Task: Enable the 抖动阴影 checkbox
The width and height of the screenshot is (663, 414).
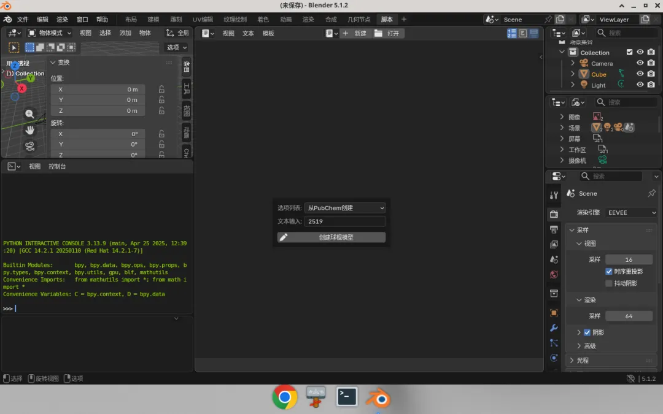Action: pos(609,283)
